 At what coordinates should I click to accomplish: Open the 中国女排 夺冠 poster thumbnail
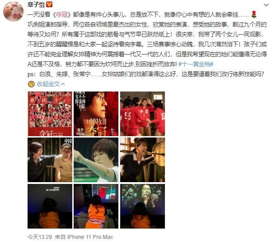[96, 114]
